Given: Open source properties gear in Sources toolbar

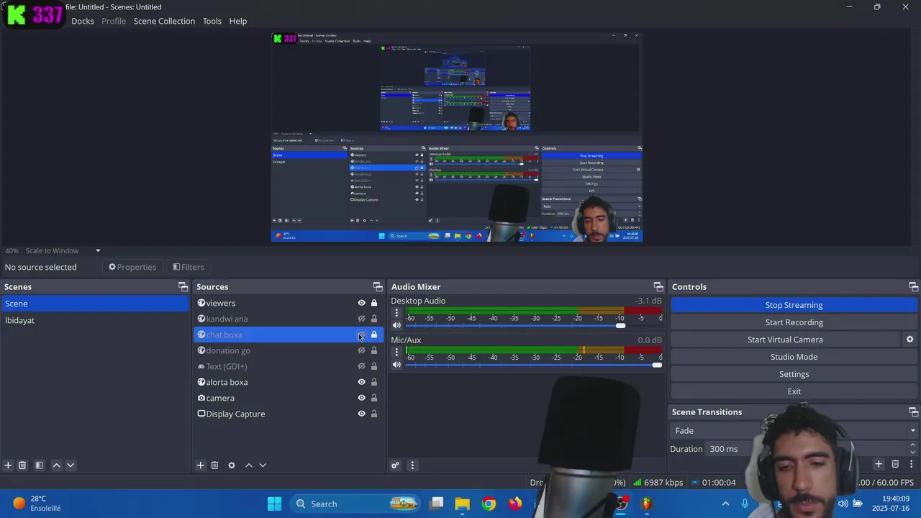Looking at the screenshot, I should (x=232, y=465).
